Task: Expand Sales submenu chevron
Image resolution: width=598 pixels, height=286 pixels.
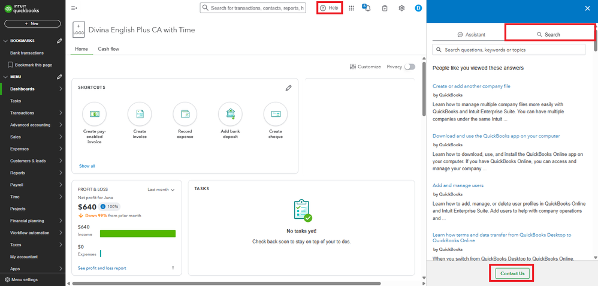Action: click(x=61, y=137)
